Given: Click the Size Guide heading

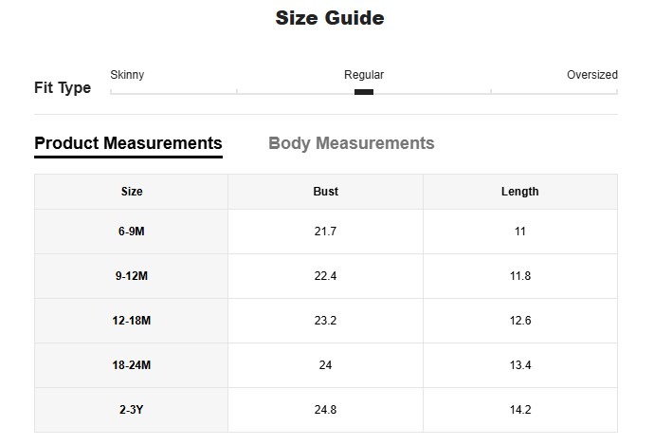Looking at the screenshot, I should [329, 18].
